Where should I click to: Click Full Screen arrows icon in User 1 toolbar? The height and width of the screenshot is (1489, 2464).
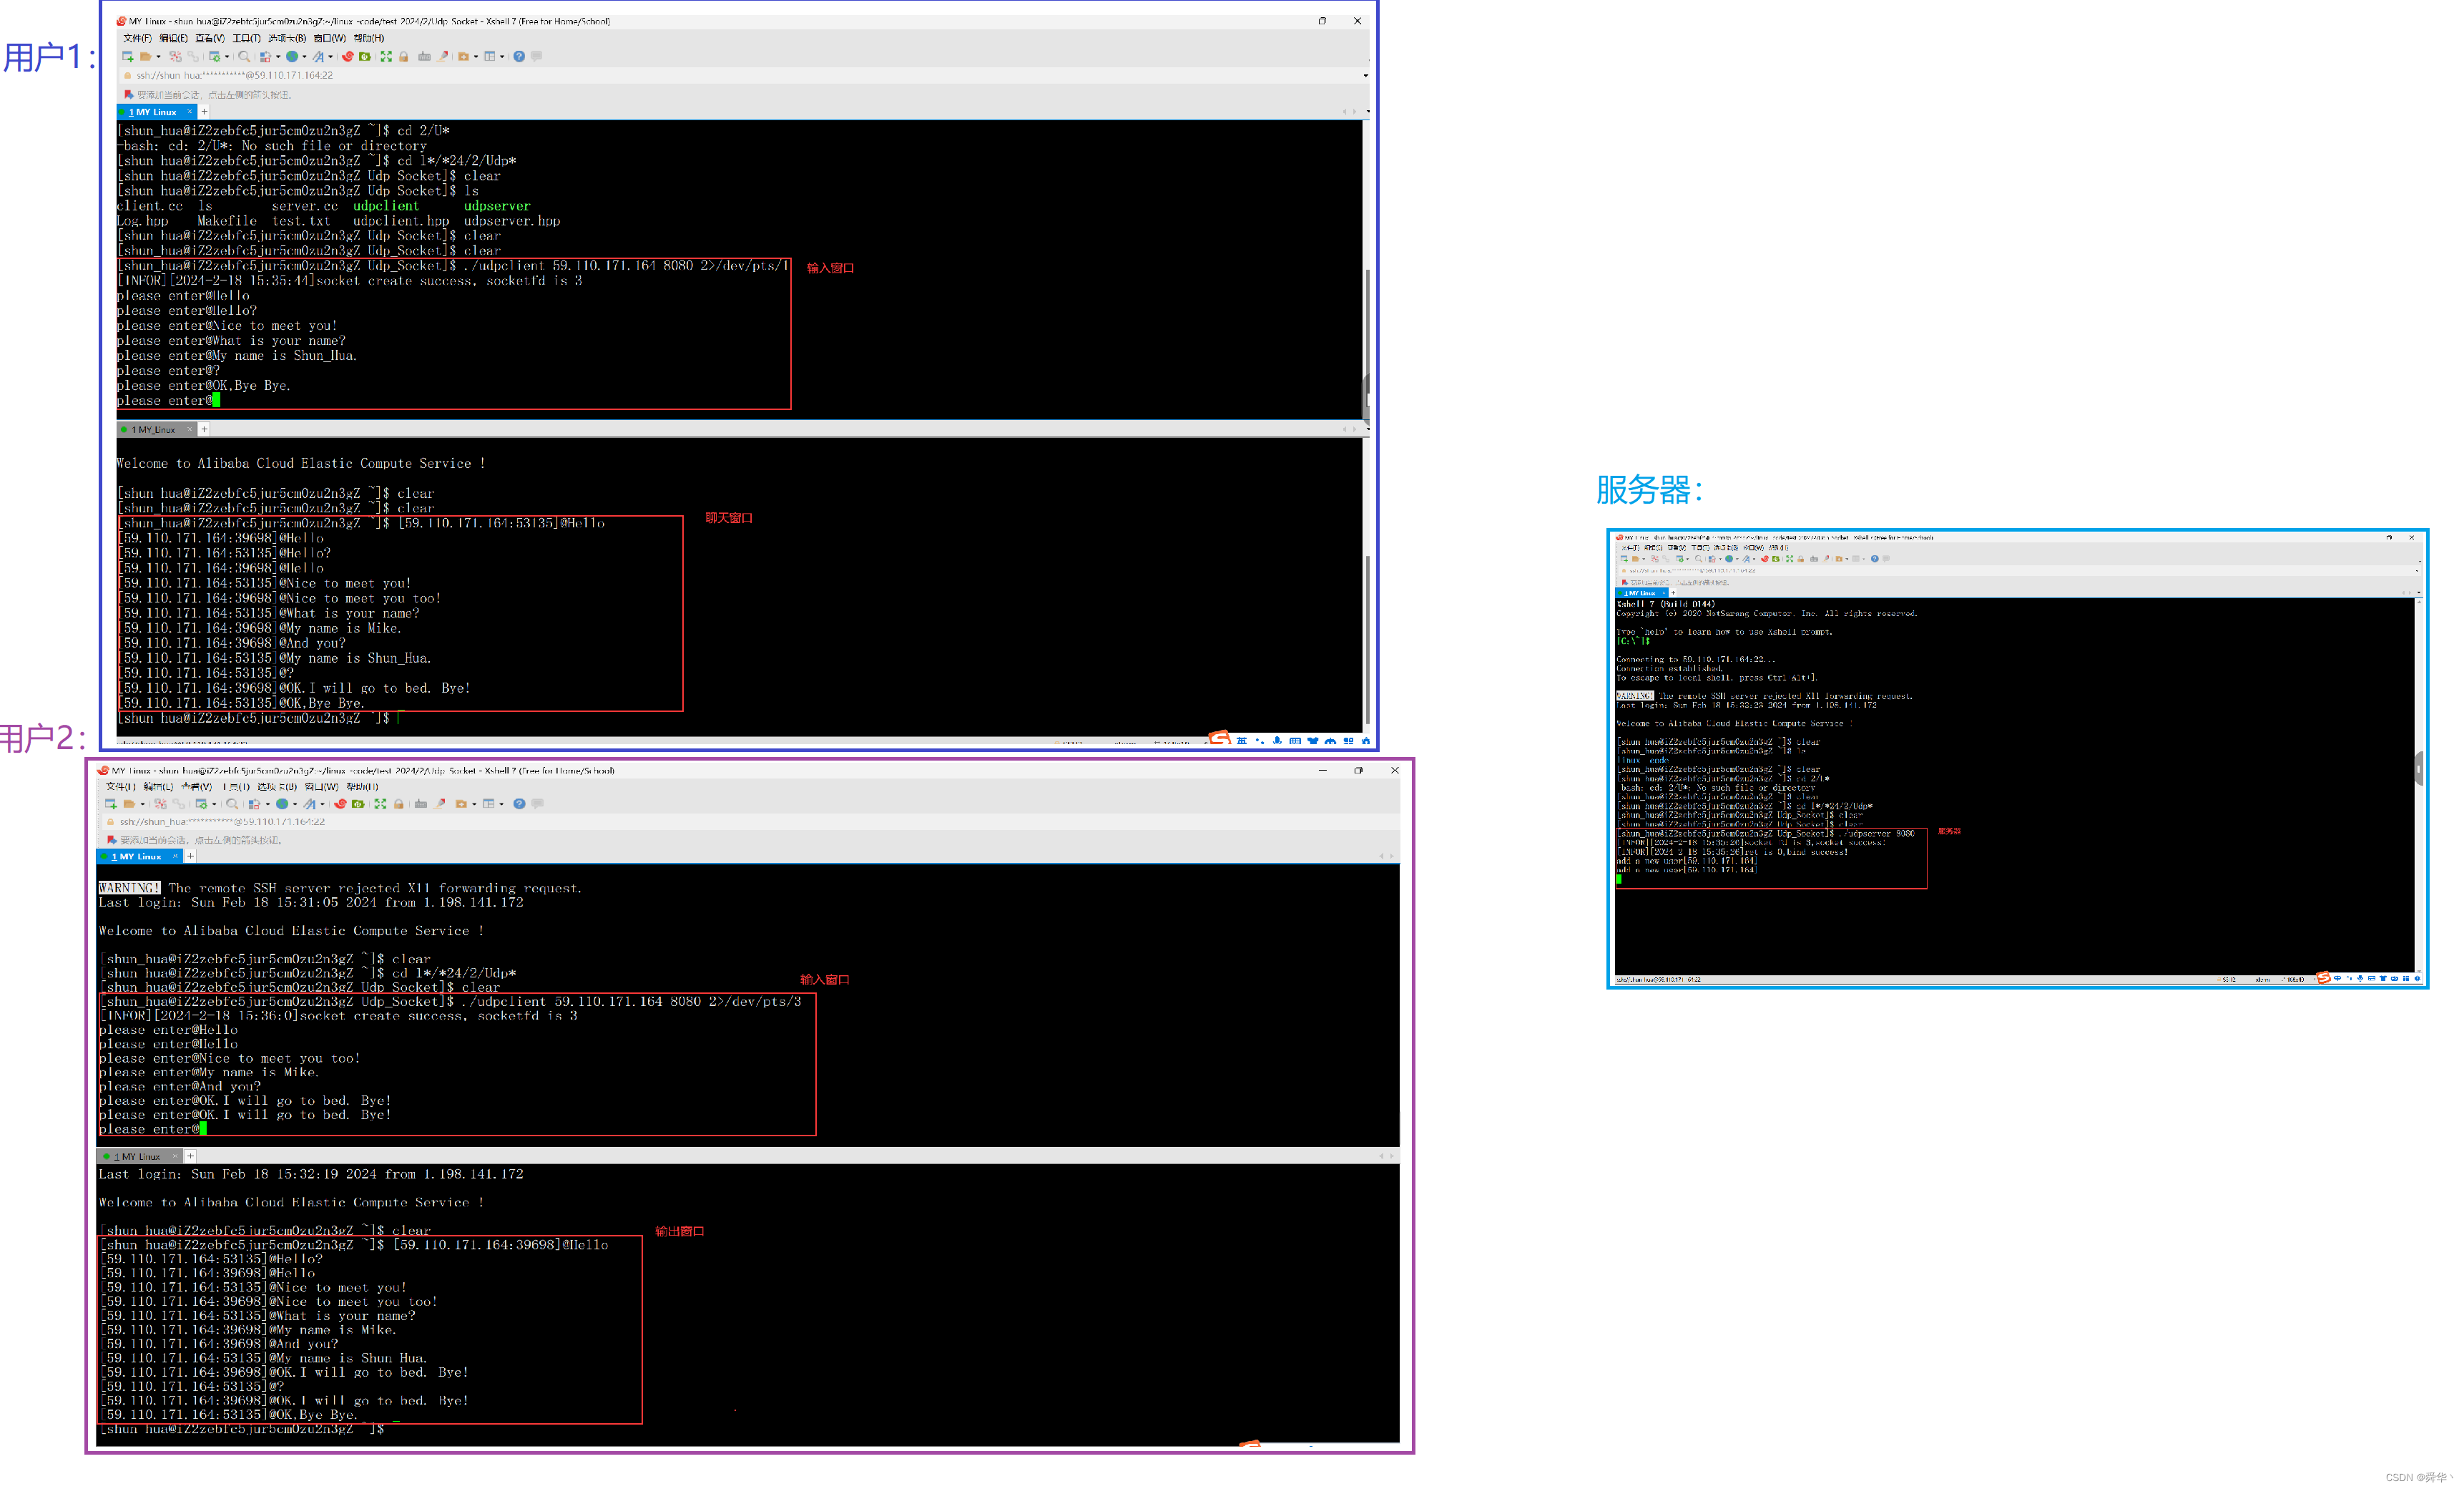pyautogui.click(x=386, y=57)
